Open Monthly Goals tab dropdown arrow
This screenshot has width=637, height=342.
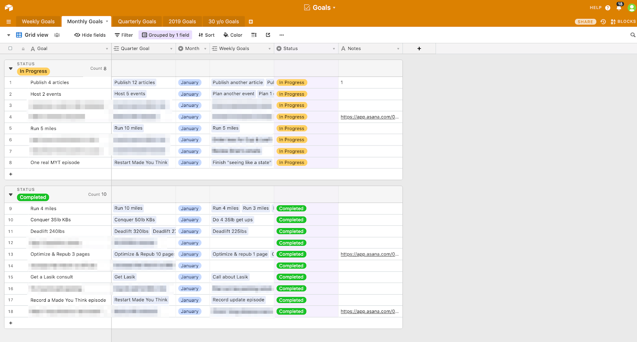click(x=107, y=21)
